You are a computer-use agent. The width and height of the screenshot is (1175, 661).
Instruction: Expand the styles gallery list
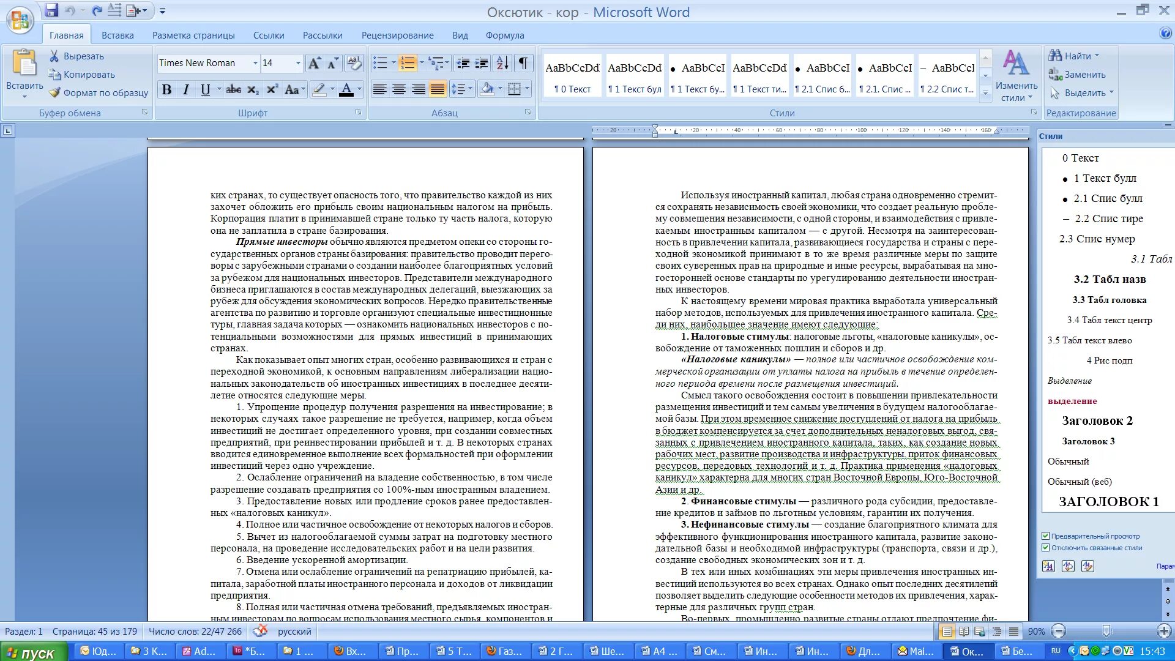coord(985,93)
